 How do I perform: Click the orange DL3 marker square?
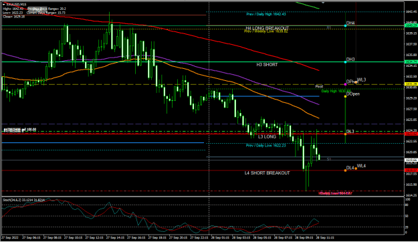click(346, 134)
